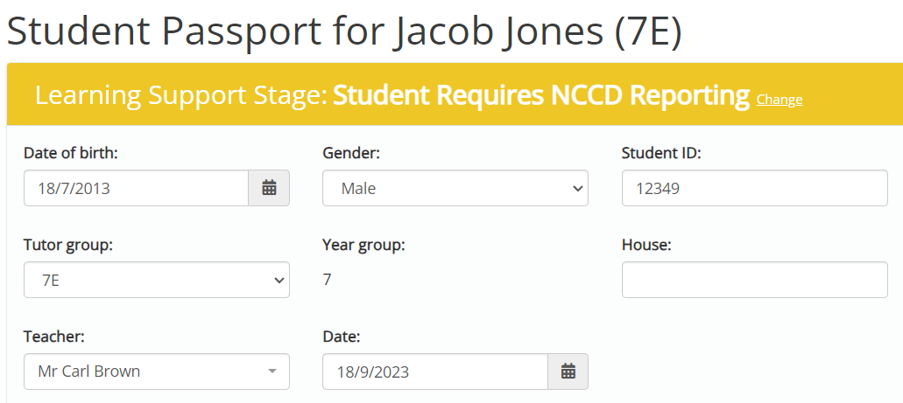The image size is (903, 403).
Task: Open the Teacher dropdown showing Mr Carl Brown
Action: (x=157, y=372)
